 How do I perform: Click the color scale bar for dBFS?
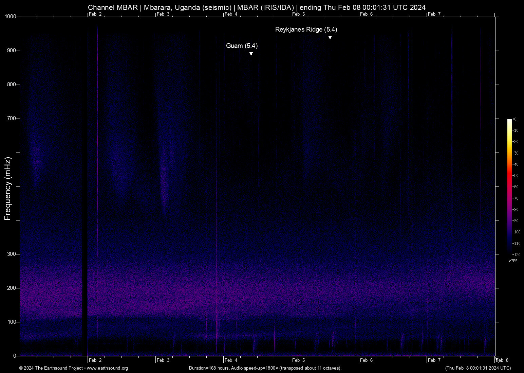pos(509,186)
